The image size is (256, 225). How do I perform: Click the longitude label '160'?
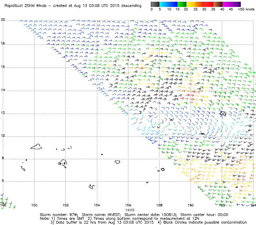191,205
